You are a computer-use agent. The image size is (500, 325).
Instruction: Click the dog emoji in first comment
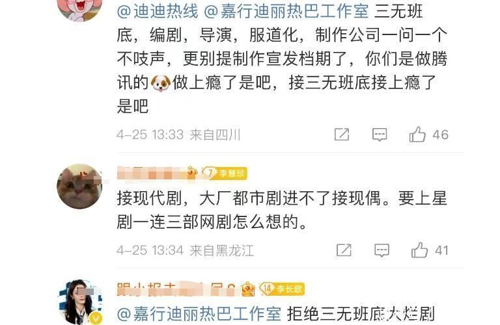pos(160,83)
